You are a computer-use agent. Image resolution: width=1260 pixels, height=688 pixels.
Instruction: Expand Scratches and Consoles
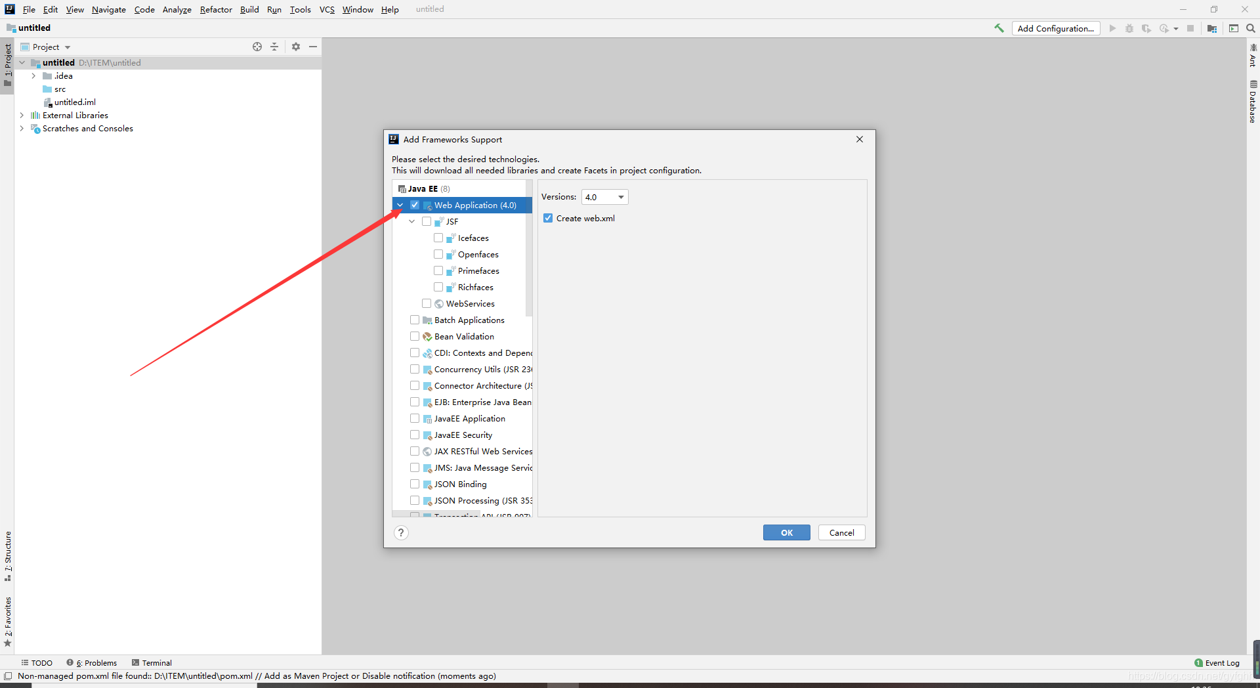pyautogui.click(x=22, y=129)
